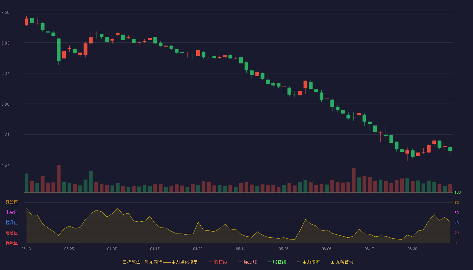The image size is (473, 270).
Task: Toggle the 云梯战法 · 与龙同行 legend item
Action: [160, 262]
